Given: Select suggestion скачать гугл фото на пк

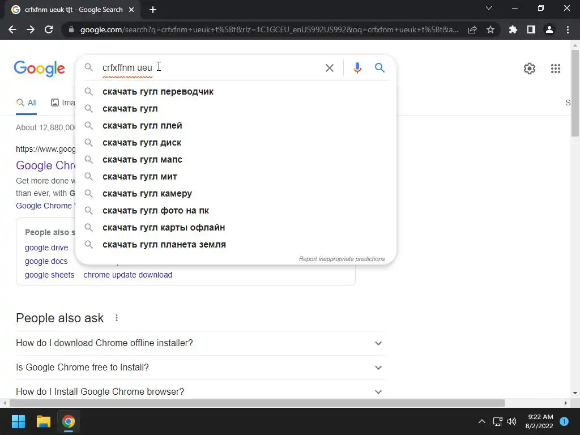Looking at the screenshot, I should (236, 211).
